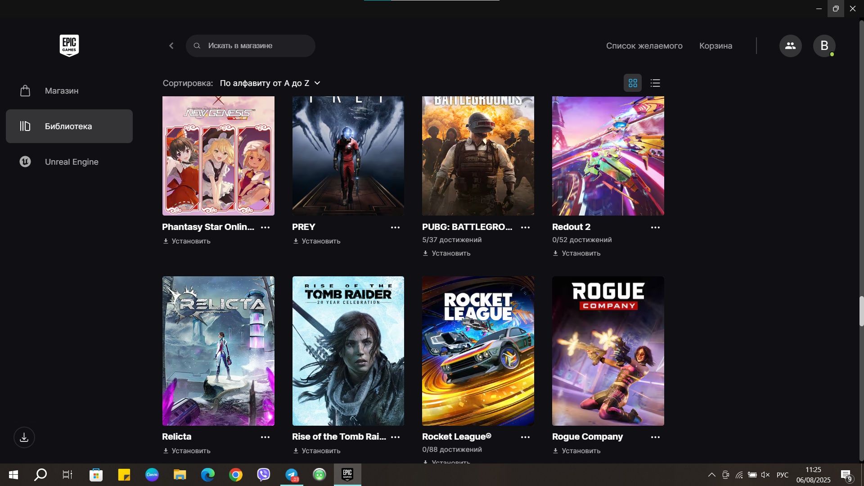Show hidden system tray icons
Screen dimensions: 864x486
pyautogui.click(x=712, y=475)
